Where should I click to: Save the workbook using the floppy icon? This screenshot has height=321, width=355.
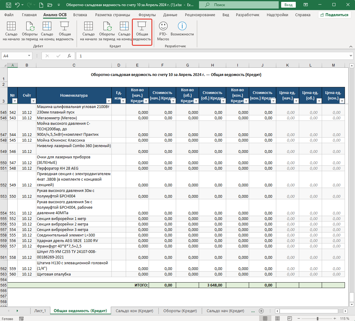(8, 5)
